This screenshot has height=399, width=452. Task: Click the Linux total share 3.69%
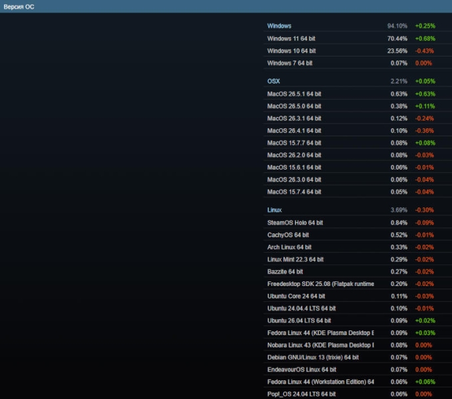point(399,210)
